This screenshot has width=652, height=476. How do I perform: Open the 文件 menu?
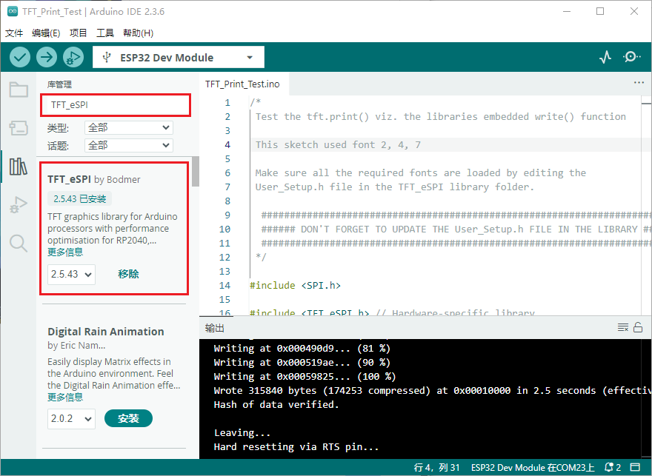14,33
